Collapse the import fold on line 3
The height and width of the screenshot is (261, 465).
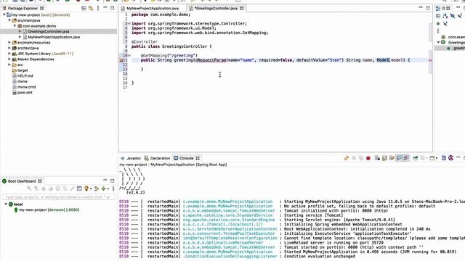click(129, 23)
